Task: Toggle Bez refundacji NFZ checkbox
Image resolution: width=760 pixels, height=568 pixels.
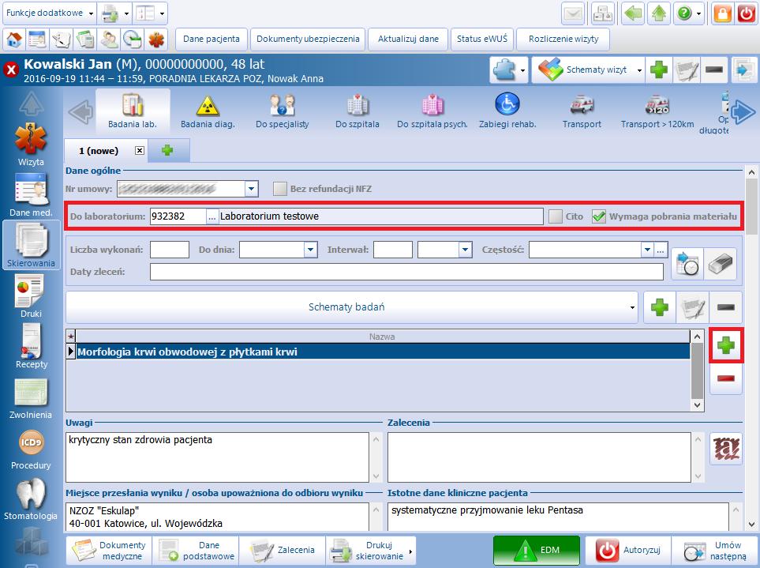Action: click(x=279, y=189)
